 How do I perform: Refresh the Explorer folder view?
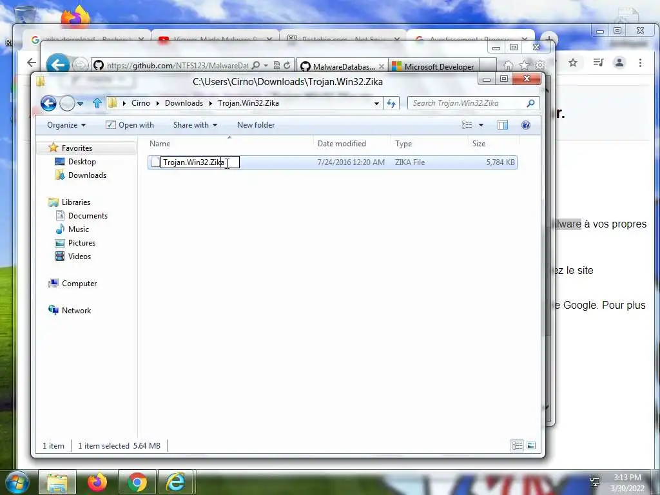391,104
